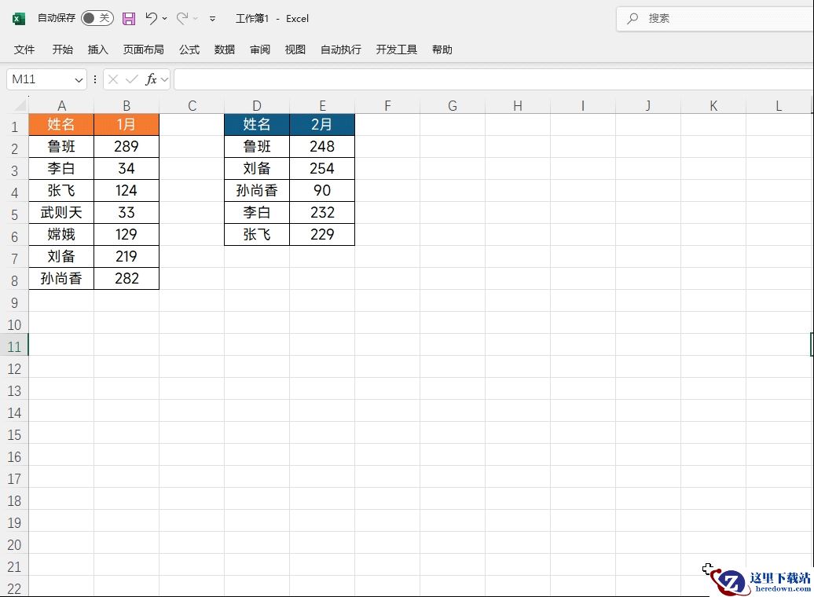Open the 自动执行 ribbon tab
Image resolution: width=814 pixels, height=597 pixels.
tap(340, 49)
